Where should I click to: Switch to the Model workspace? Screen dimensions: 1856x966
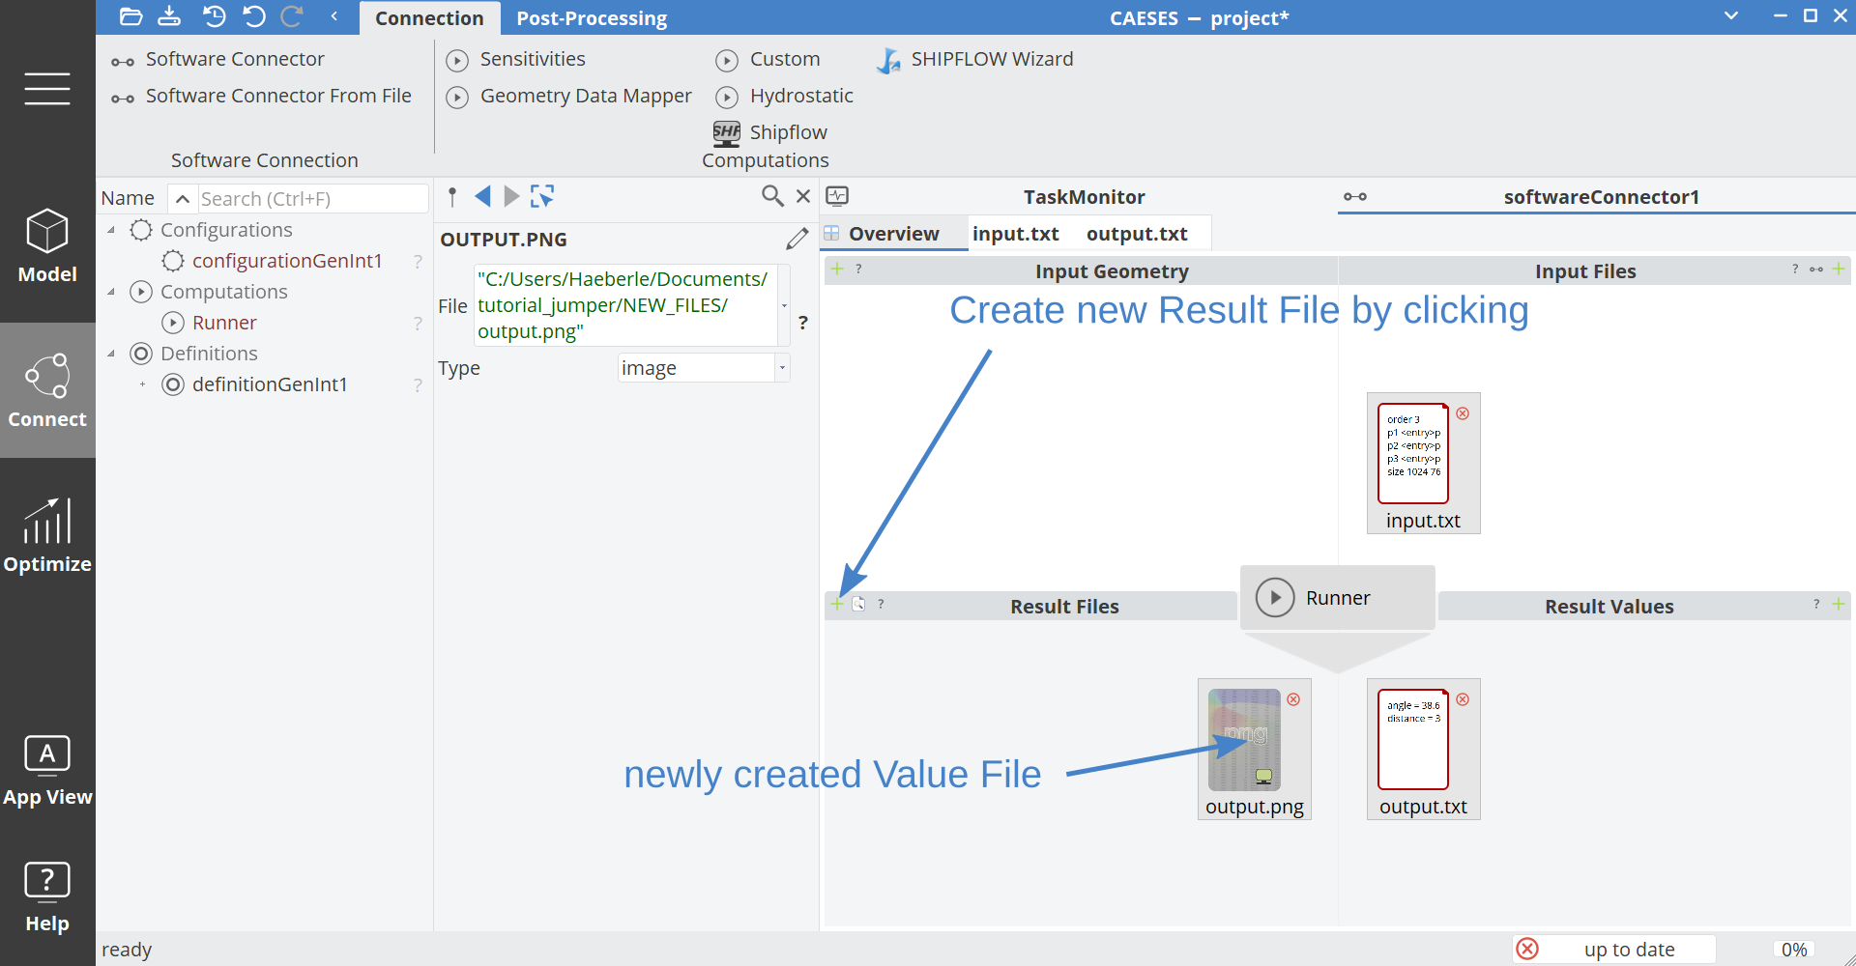tap(47, 246)
